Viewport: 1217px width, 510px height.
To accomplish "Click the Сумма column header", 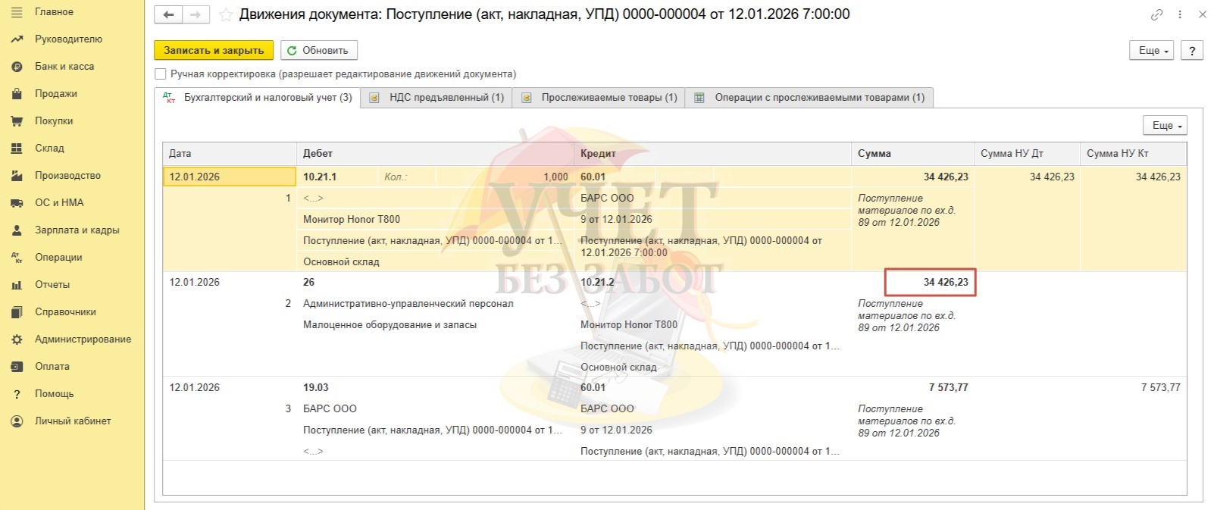I will (912, 154).
